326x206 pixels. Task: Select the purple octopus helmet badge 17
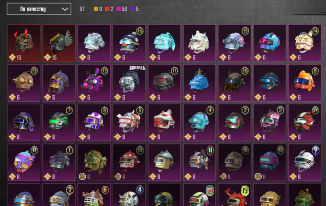pos(24,162)
